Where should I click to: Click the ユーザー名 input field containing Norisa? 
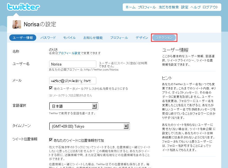pos(73,64)
